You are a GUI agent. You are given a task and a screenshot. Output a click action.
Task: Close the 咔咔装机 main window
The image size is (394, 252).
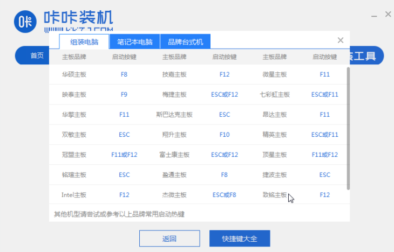(388, 15)
